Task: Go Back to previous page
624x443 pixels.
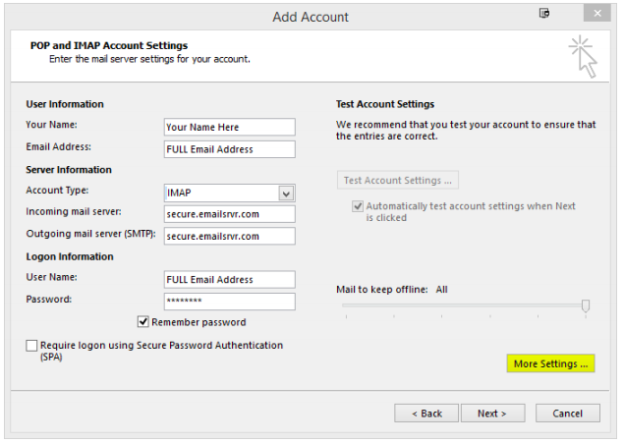Action: point(426,414)
